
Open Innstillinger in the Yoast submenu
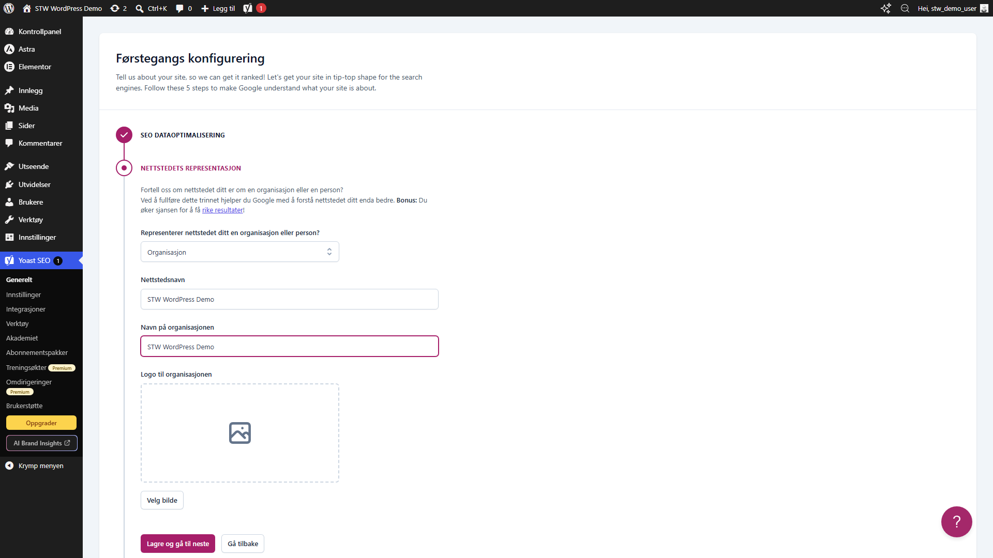tap(24, 295)
